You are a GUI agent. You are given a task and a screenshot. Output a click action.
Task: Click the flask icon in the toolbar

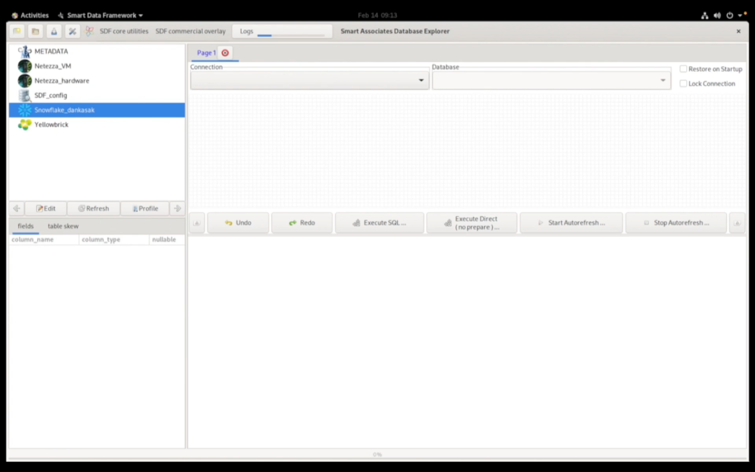[53, 31]
